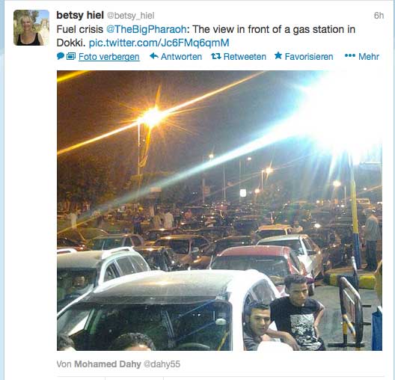395x380 pixels.
Task: Open the embedded gas station photo
Action: click(x=219, y=210)
